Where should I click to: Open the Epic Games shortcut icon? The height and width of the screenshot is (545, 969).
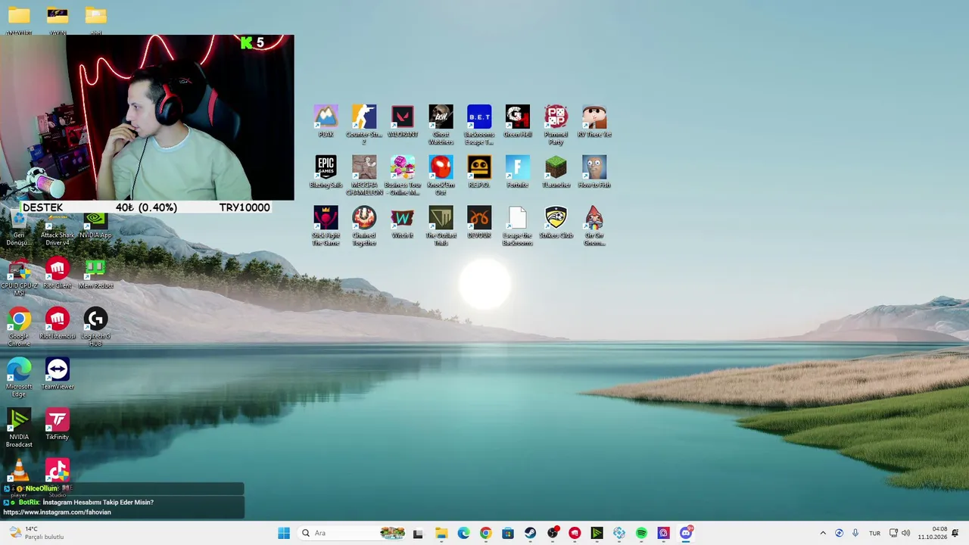tap(326, 172)
